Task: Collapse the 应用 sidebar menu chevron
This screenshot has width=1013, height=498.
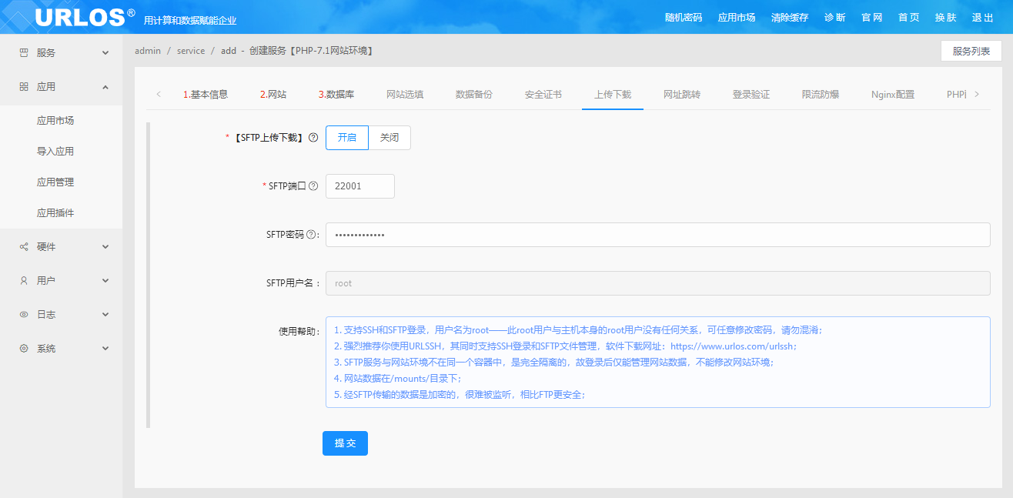Action: (x=105, y=87)
